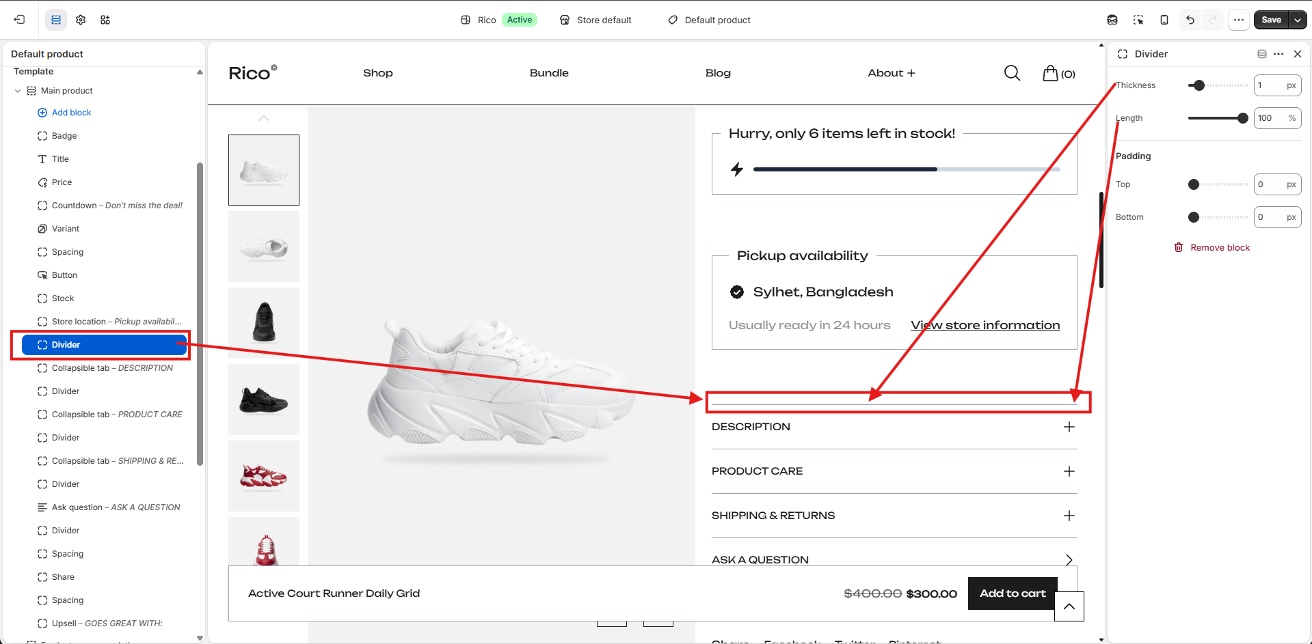1312x644 pixels.
Task: Close the Divider settings panel
Action: click(1298, 54)
